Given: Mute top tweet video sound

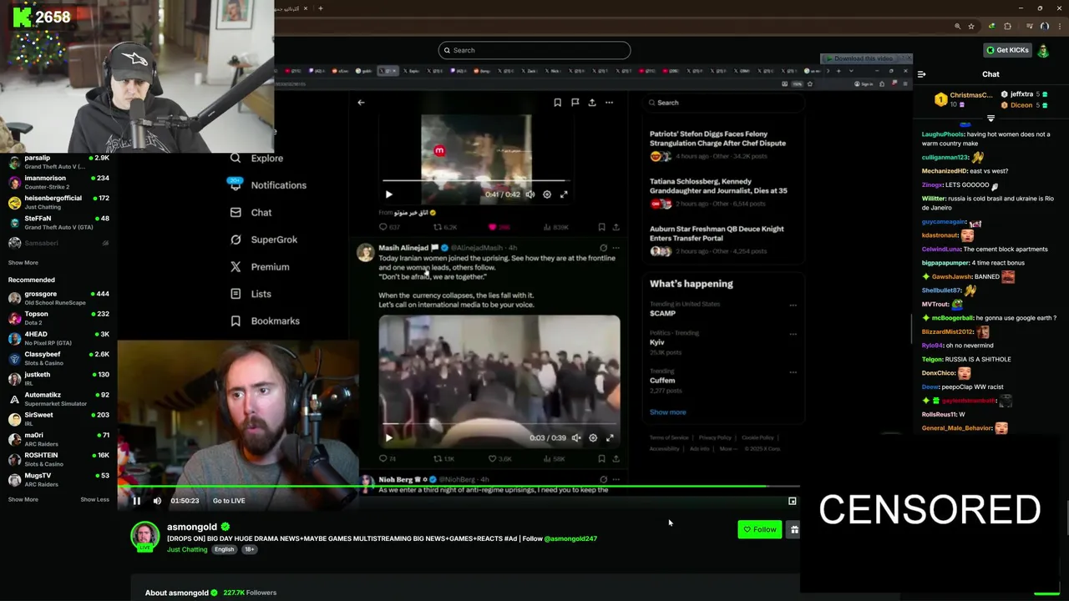Looking at the screenshot, I should 529,194.
